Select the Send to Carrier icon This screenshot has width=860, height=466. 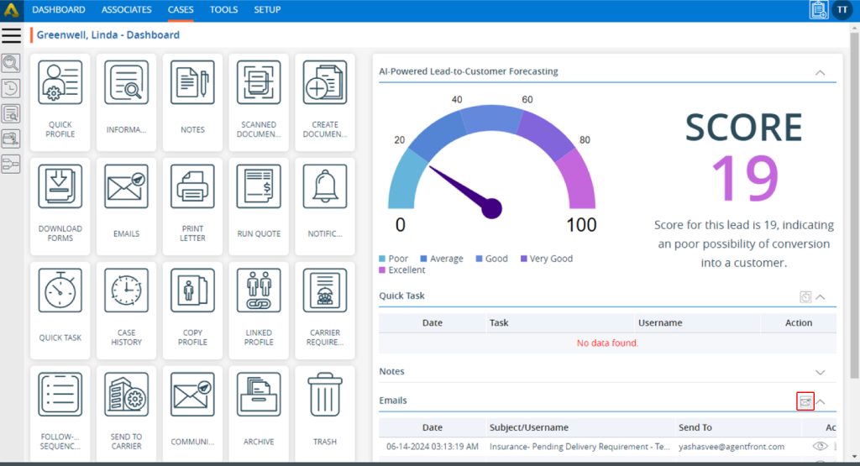(126, 395)
